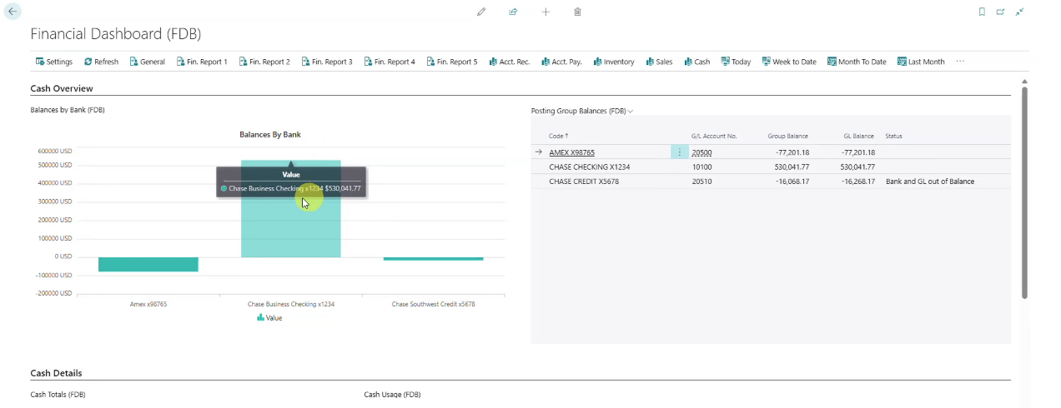Click the delete trash icon
1061x408 pixels.
click(x=577, y=12)
